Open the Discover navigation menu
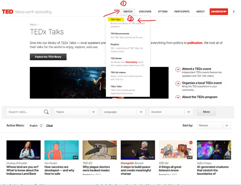 coord(145,11)
